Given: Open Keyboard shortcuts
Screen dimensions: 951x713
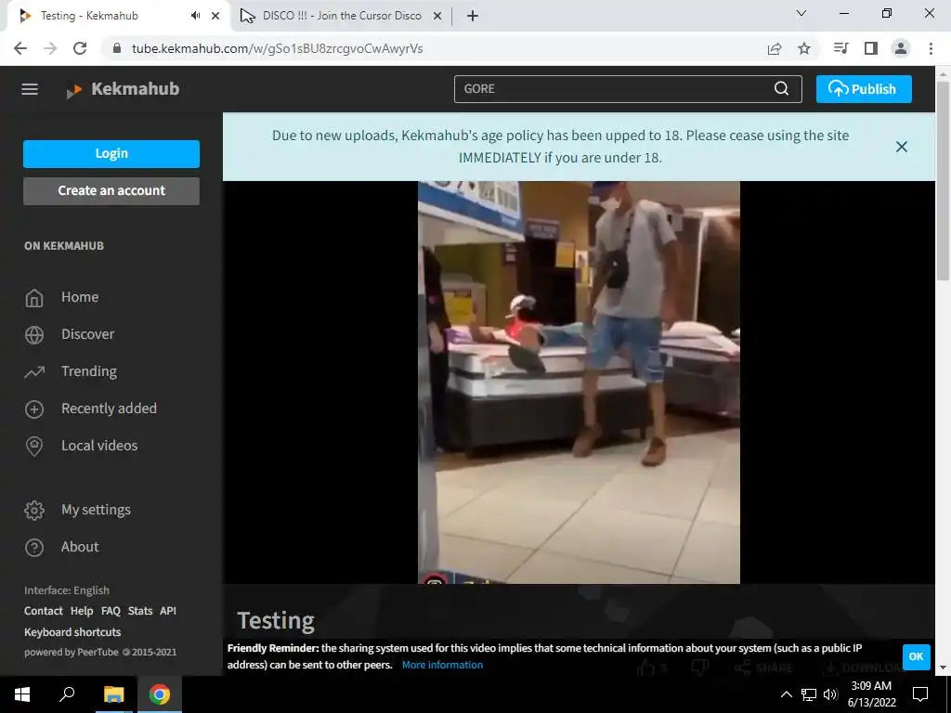Looking at the screenshot, I should pos(72,632).
